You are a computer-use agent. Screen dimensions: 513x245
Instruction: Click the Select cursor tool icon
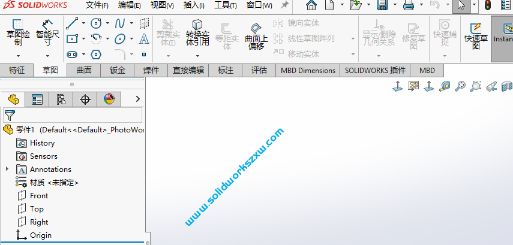(461, 5)
